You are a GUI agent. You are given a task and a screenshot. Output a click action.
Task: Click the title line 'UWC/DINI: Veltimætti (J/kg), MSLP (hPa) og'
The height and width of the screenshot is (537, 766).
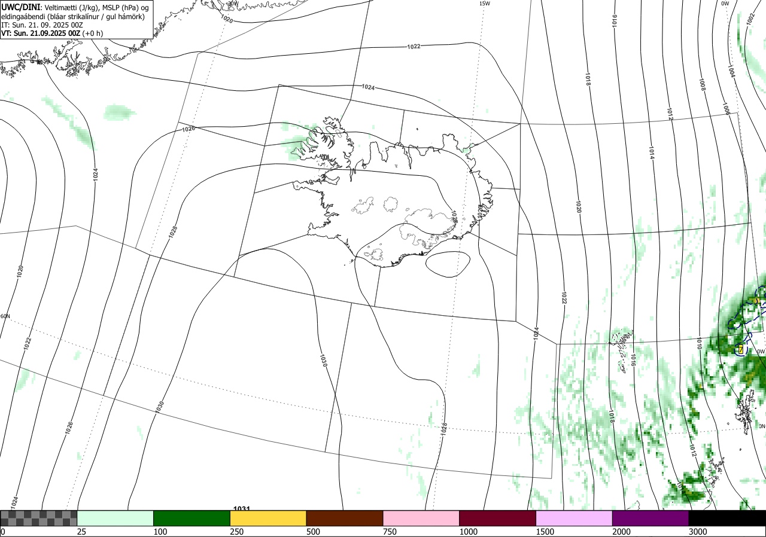tap(75, 7)
